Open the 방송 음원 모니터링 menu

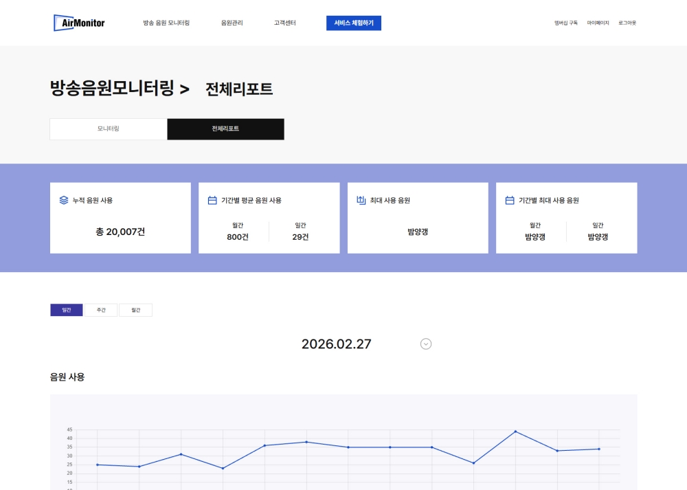(x=166, y=23)
